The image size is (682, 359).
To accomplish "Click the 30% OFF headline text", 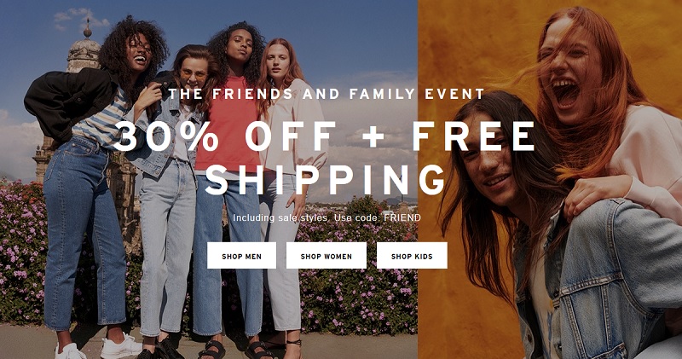I will (224, 136).
